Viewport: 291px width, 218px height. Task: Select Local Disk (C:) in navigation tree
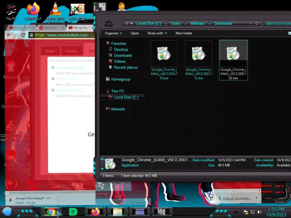point(122,97)
